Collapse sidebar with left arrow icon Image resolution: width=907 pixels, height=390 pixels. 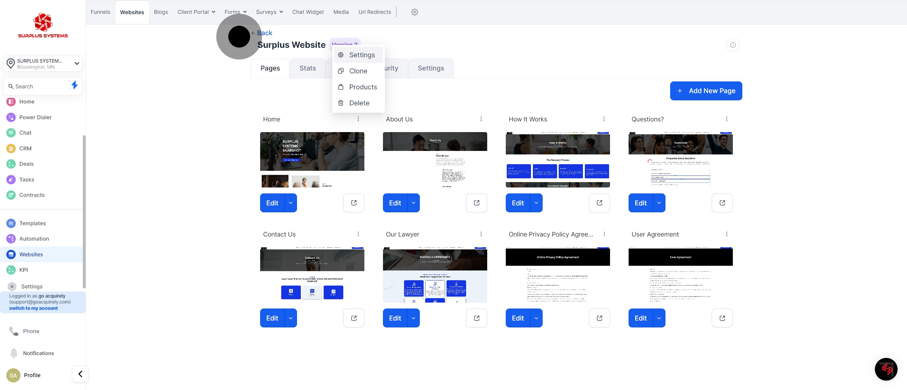coord(80,374)
